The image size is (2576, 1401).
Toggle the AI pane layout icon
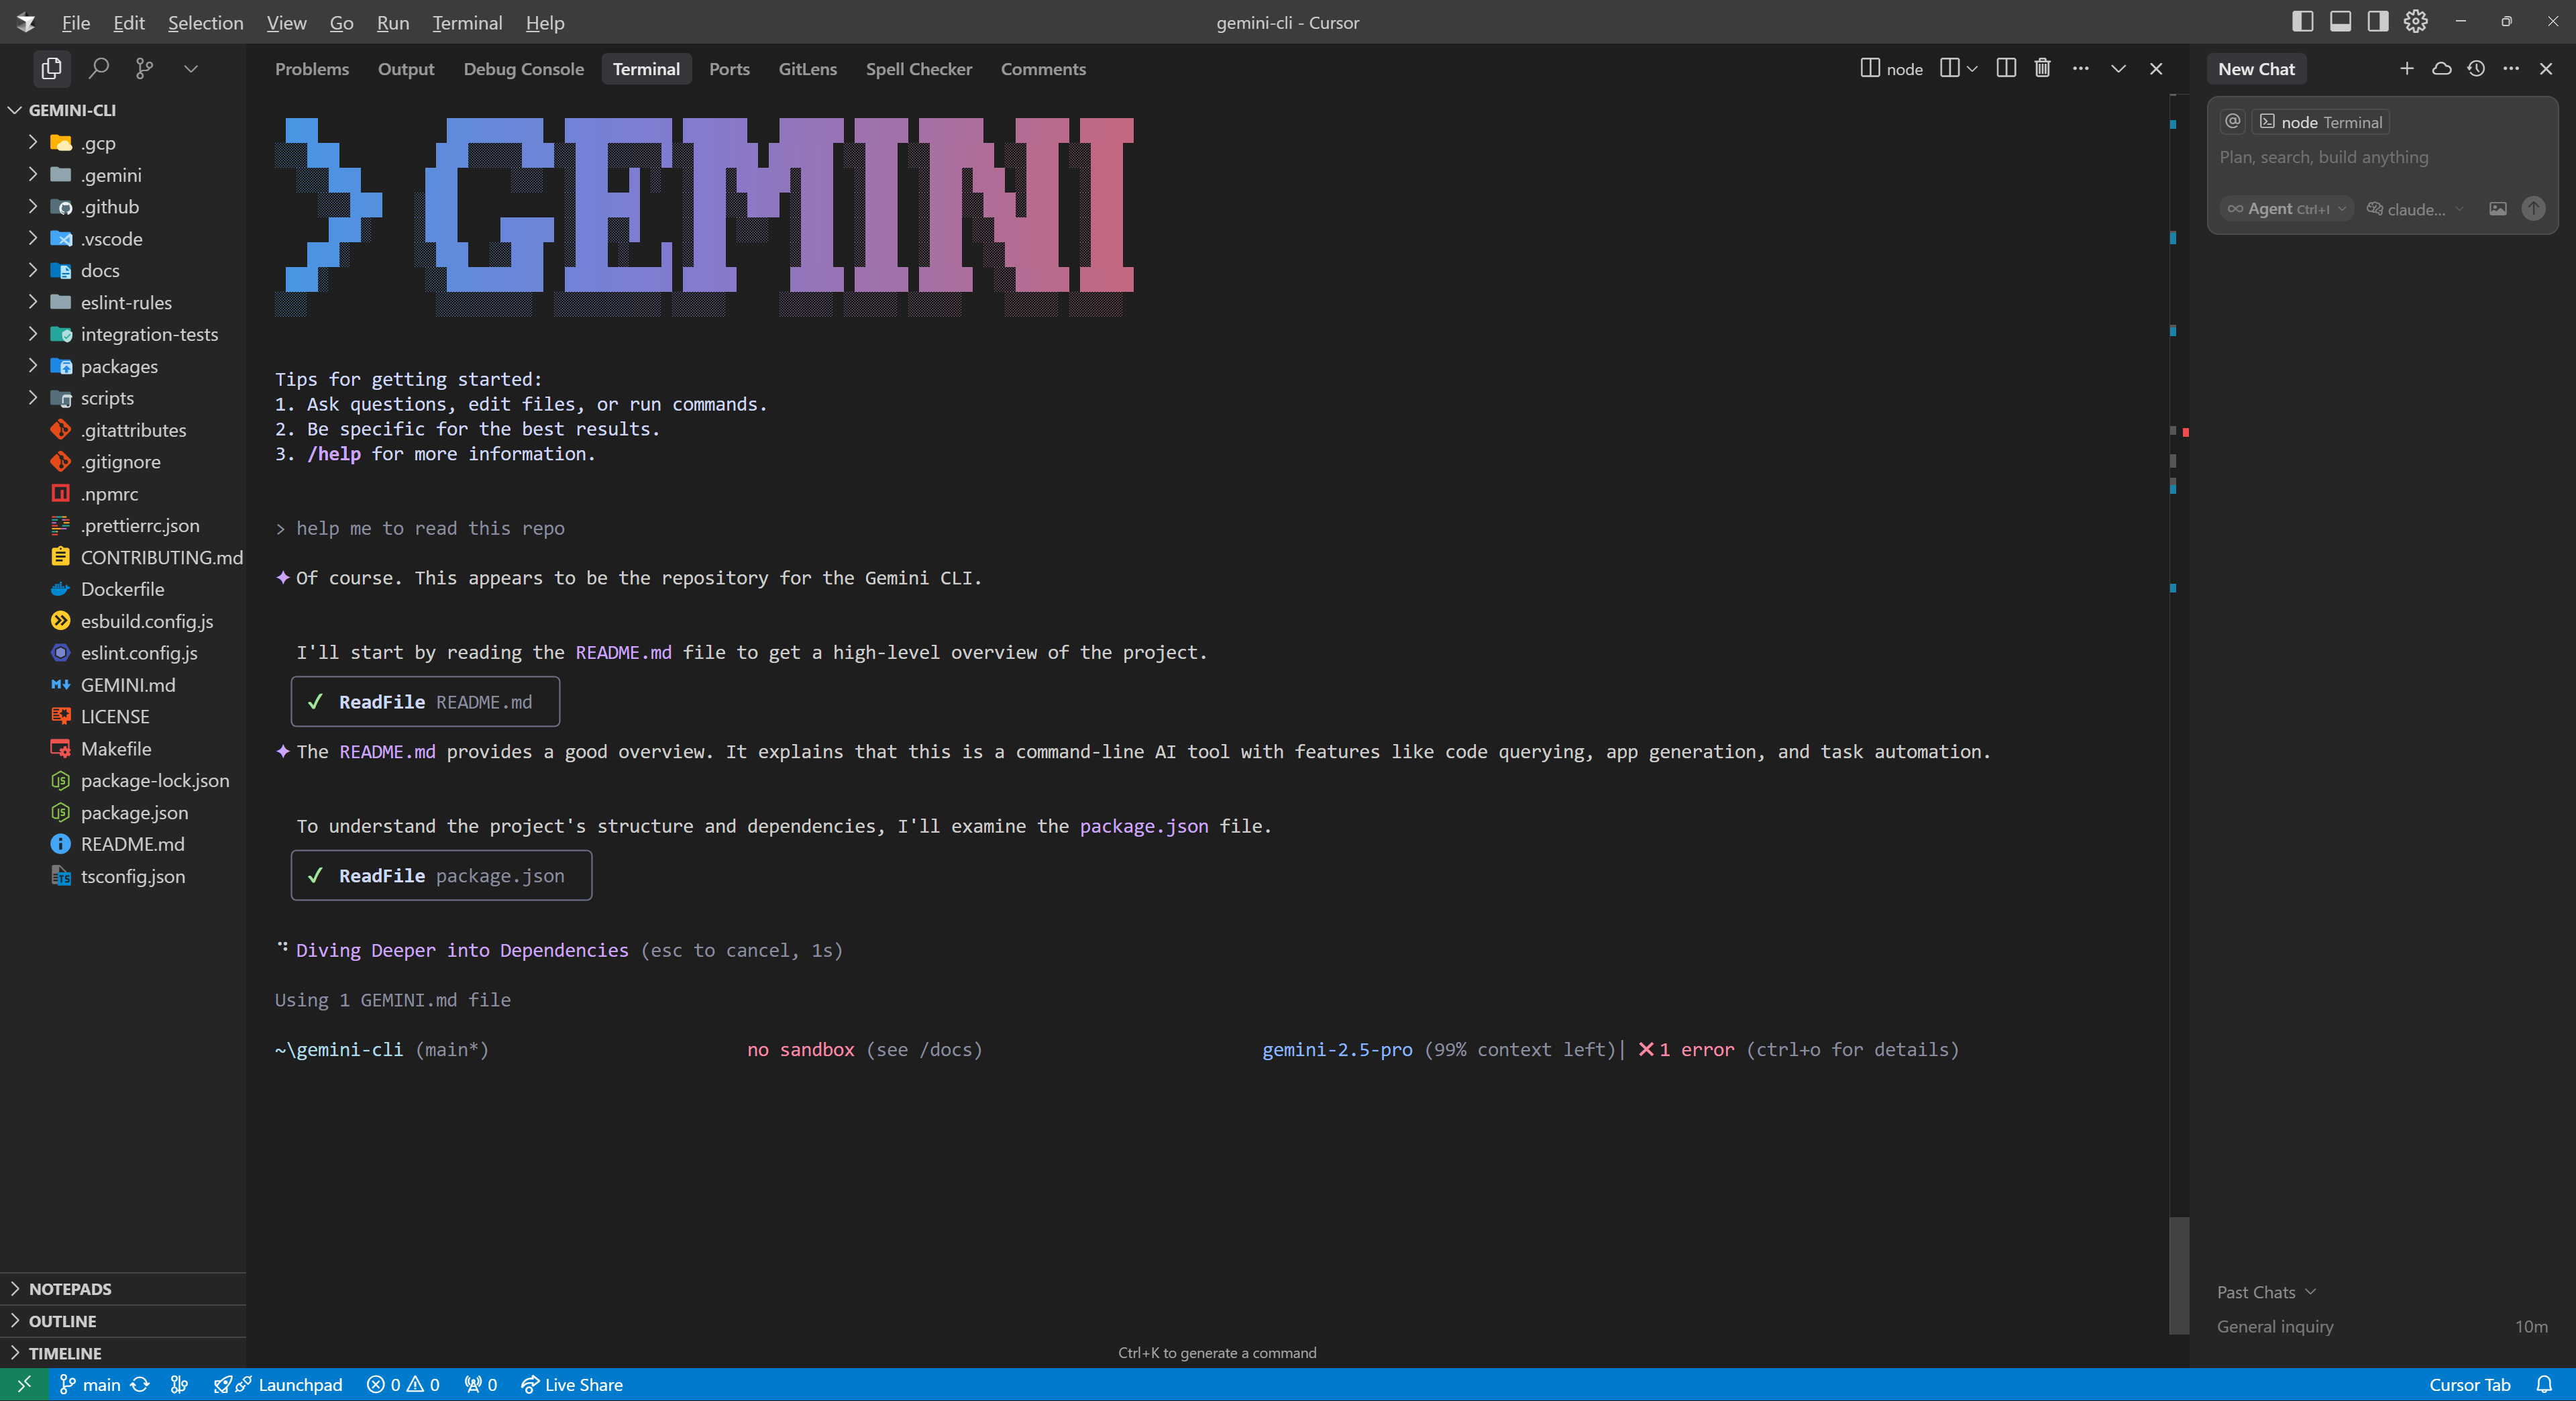pyautogui.click(x=2378, y=22)
